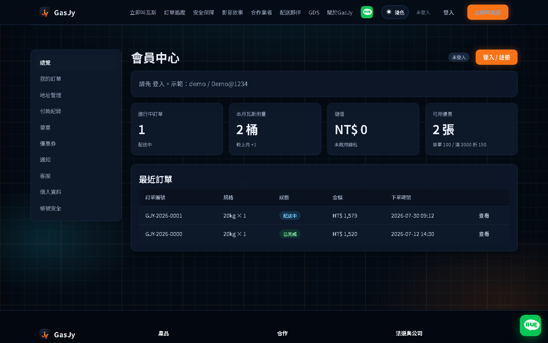
Task: Click the 未登入 status text in header
Action: pyautogui.click(x=423, y=13)
